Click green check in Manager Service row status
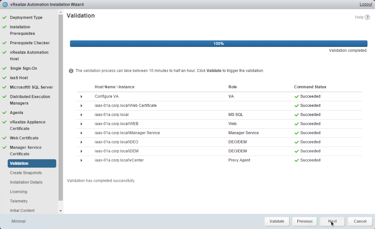 [297, 133]
